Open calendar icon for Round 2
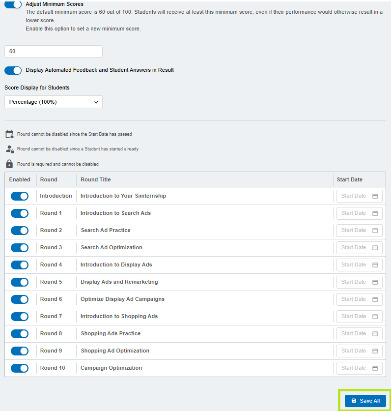This screenshot has height=411, width=391. (x=375, y=231)
